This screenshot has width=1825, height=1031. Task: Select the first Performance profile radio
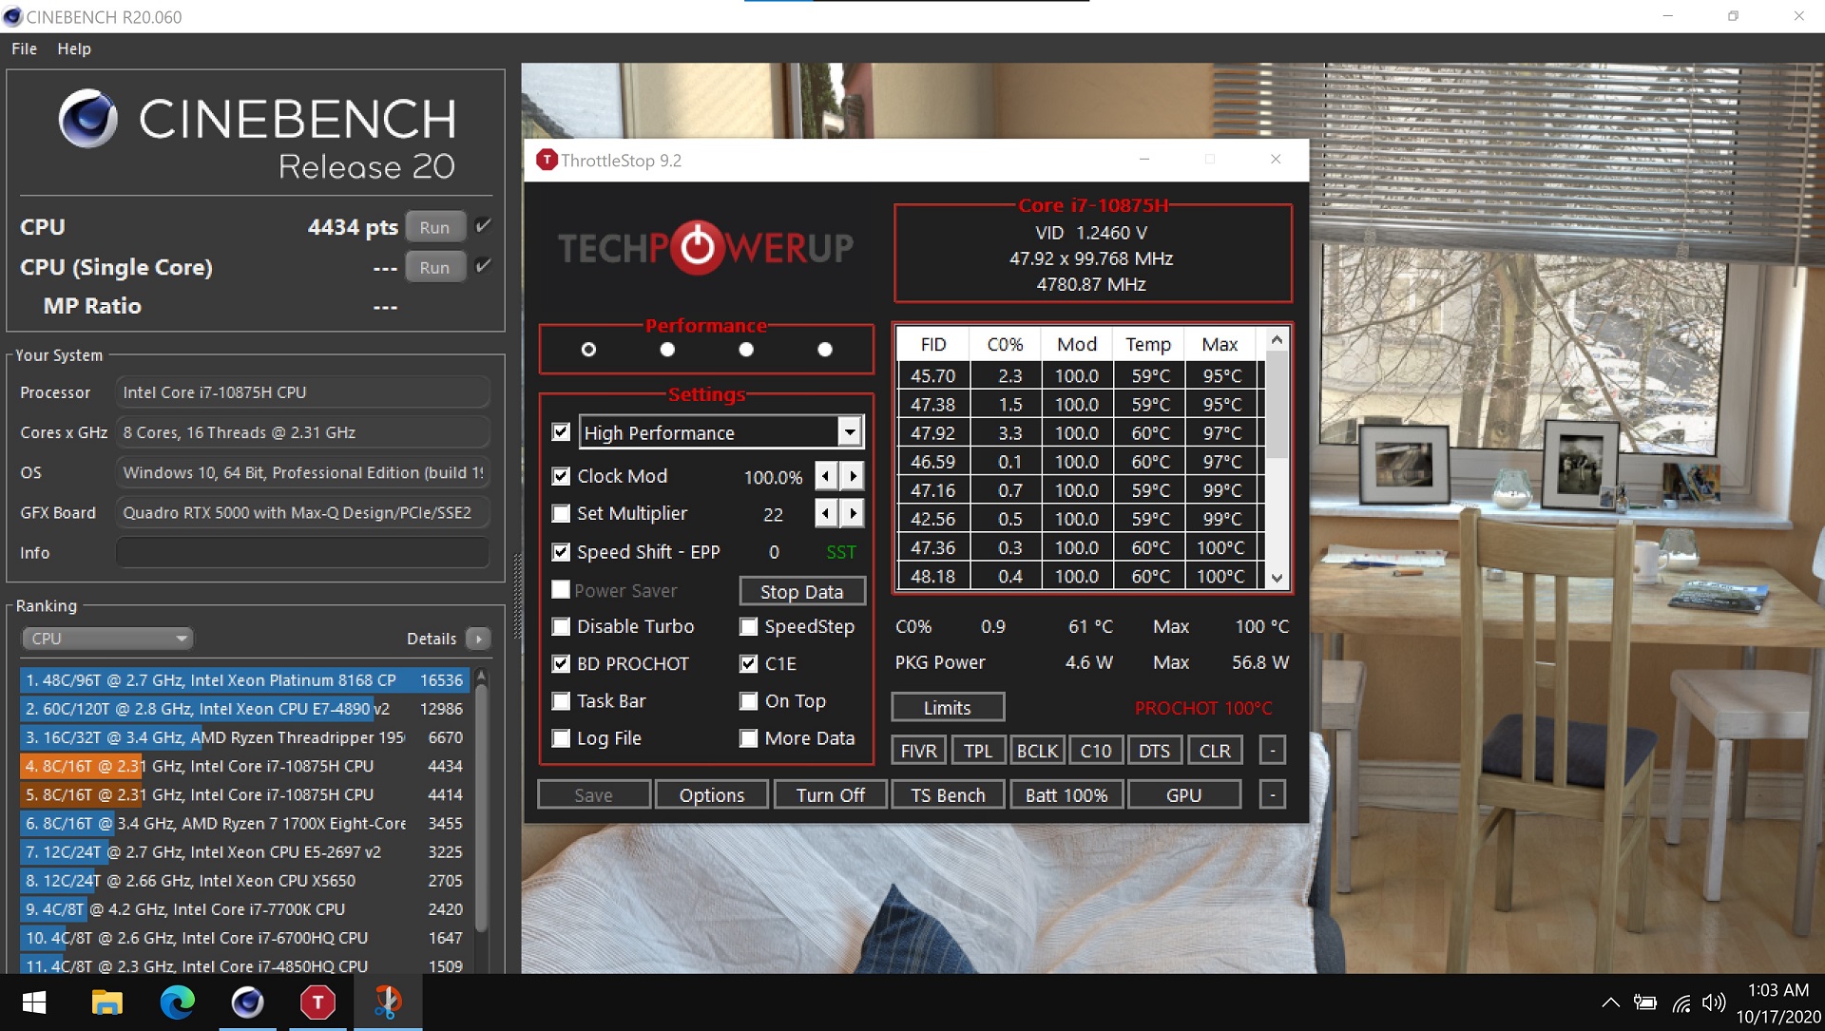pyautogui.click(x=588, y=350)
